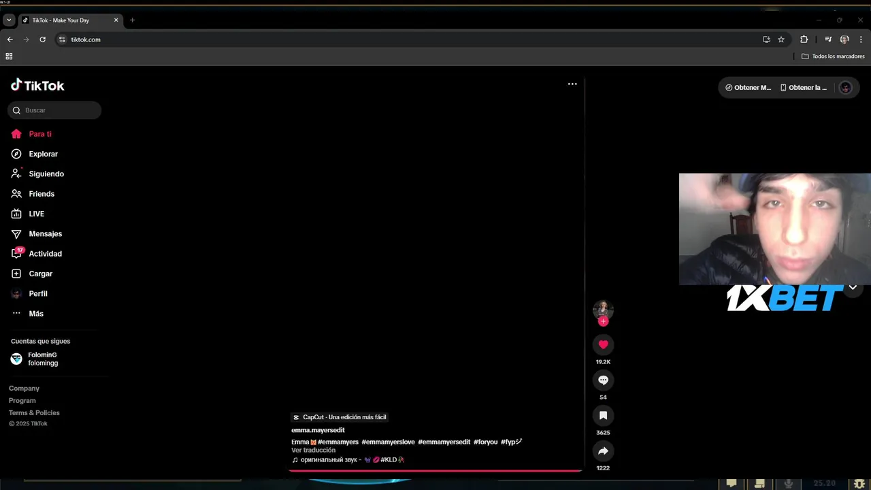Open the video three-dots options menu
The height and width of the screenshot is (490, 871).
click(572, 84)
